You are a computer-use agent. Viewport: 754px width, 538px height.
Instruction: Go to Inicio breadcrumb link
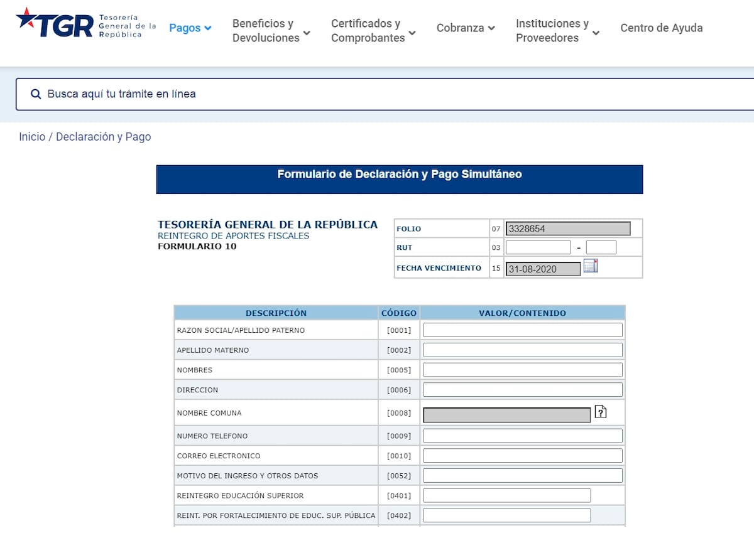[x=32, y=137]
